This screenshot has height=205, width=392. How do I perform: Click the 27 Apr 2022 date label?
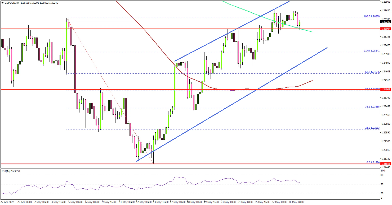coord(8,202)
